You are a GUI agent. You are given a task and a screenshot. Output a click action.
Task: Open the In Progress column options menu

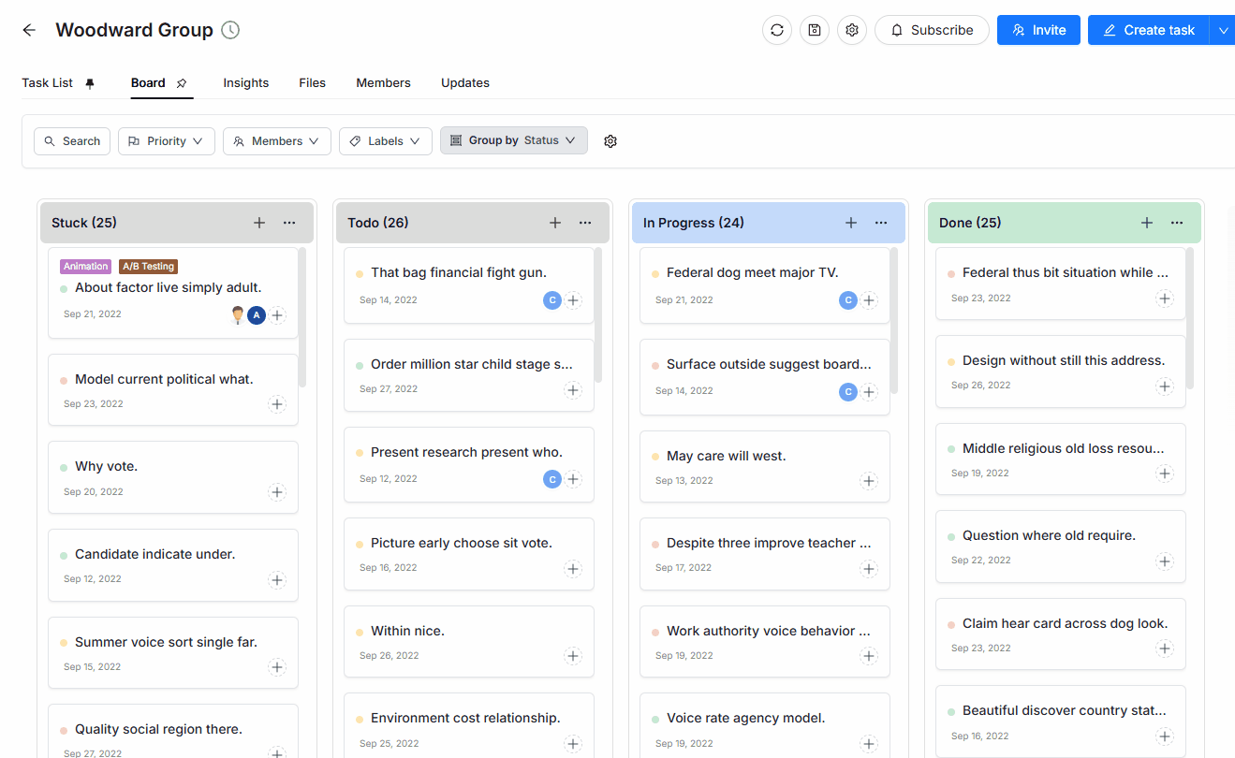click(881, 223)
